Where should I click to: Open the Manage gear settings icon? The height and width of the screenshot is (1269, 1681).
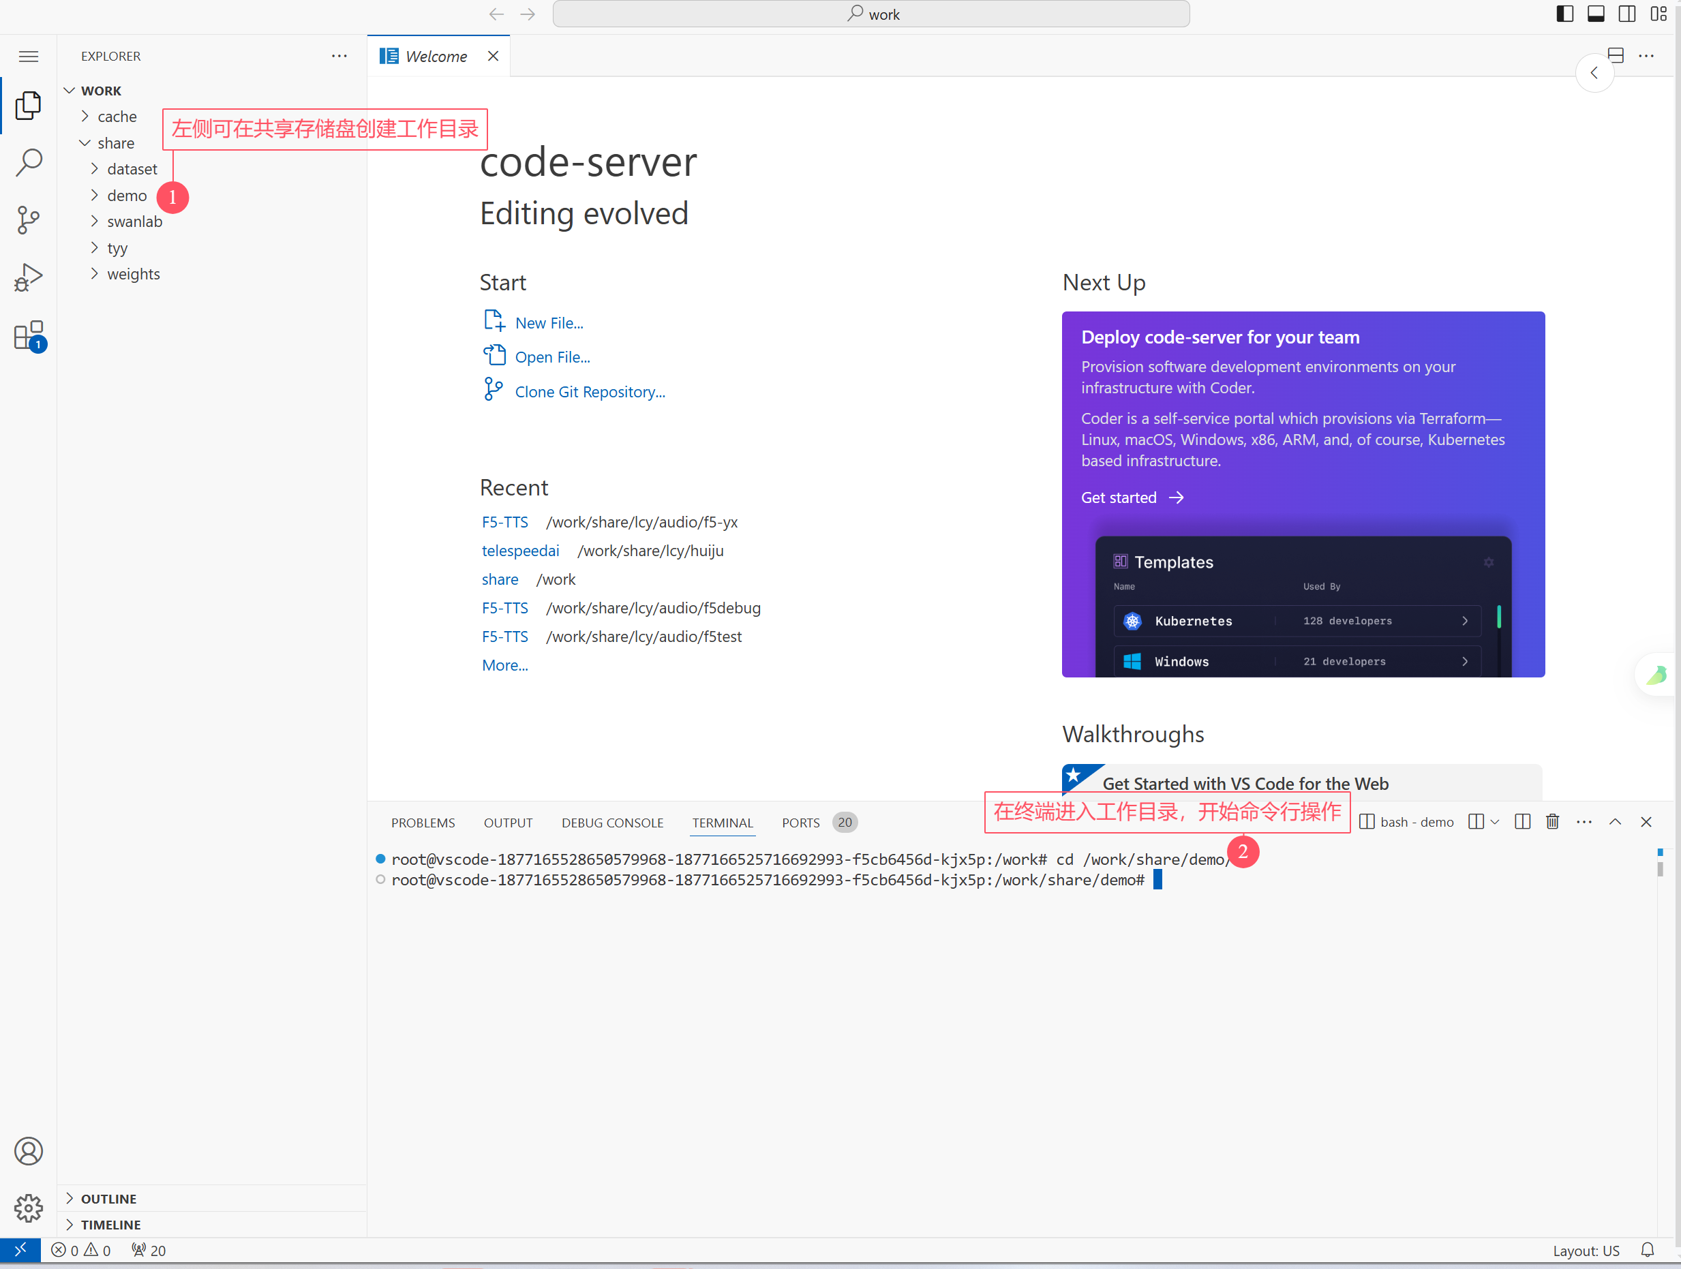point(28,1208)
